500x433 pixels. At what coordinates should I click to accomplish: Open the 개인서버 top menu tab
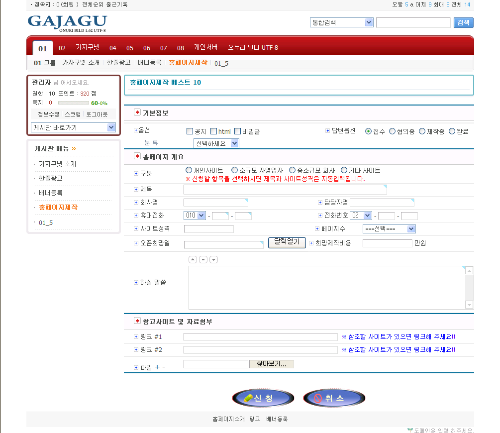[x=205, y=48]
